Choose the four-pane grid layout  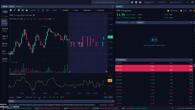point(48,10)
